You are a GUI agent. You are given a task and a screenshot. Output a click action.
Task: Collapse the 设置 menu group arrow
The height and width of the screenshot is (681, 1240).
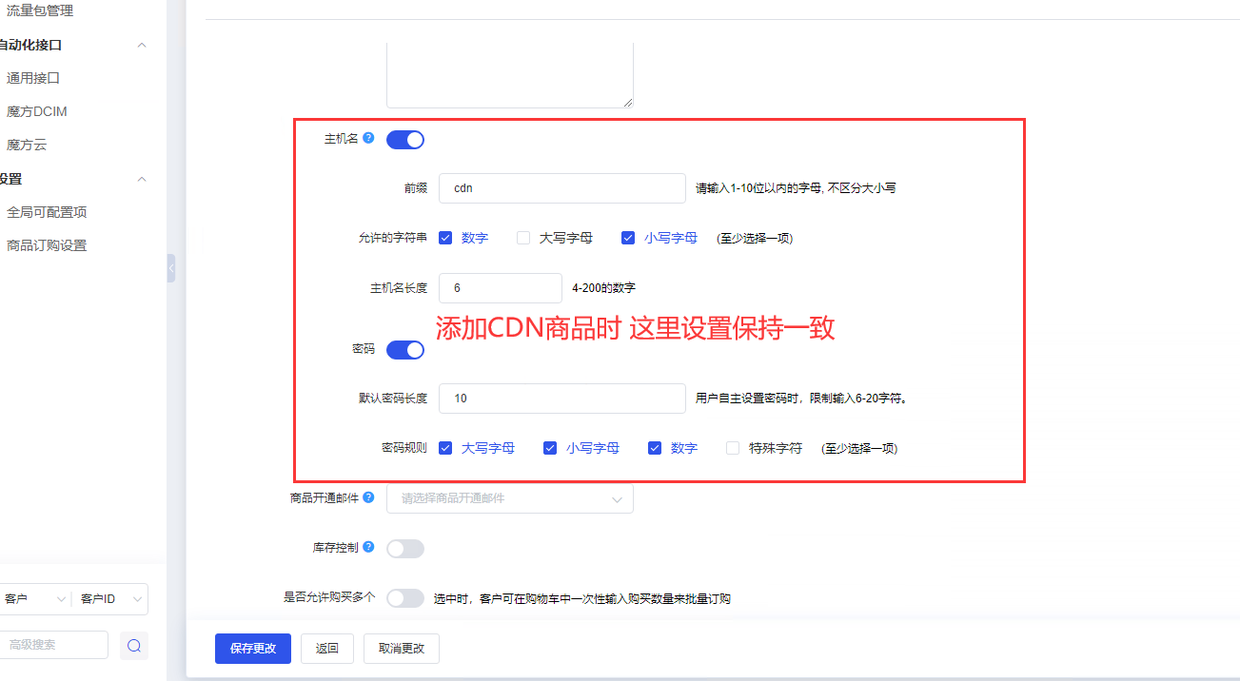142,179
